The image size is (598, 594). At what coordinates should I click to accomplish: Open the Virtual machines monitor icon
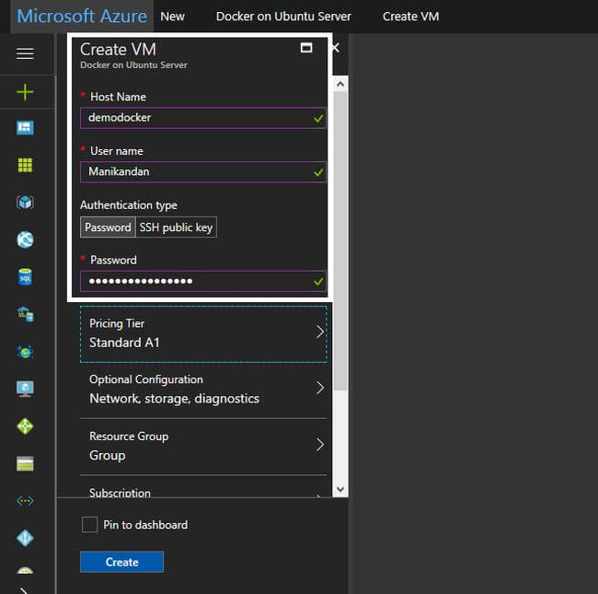25,389
